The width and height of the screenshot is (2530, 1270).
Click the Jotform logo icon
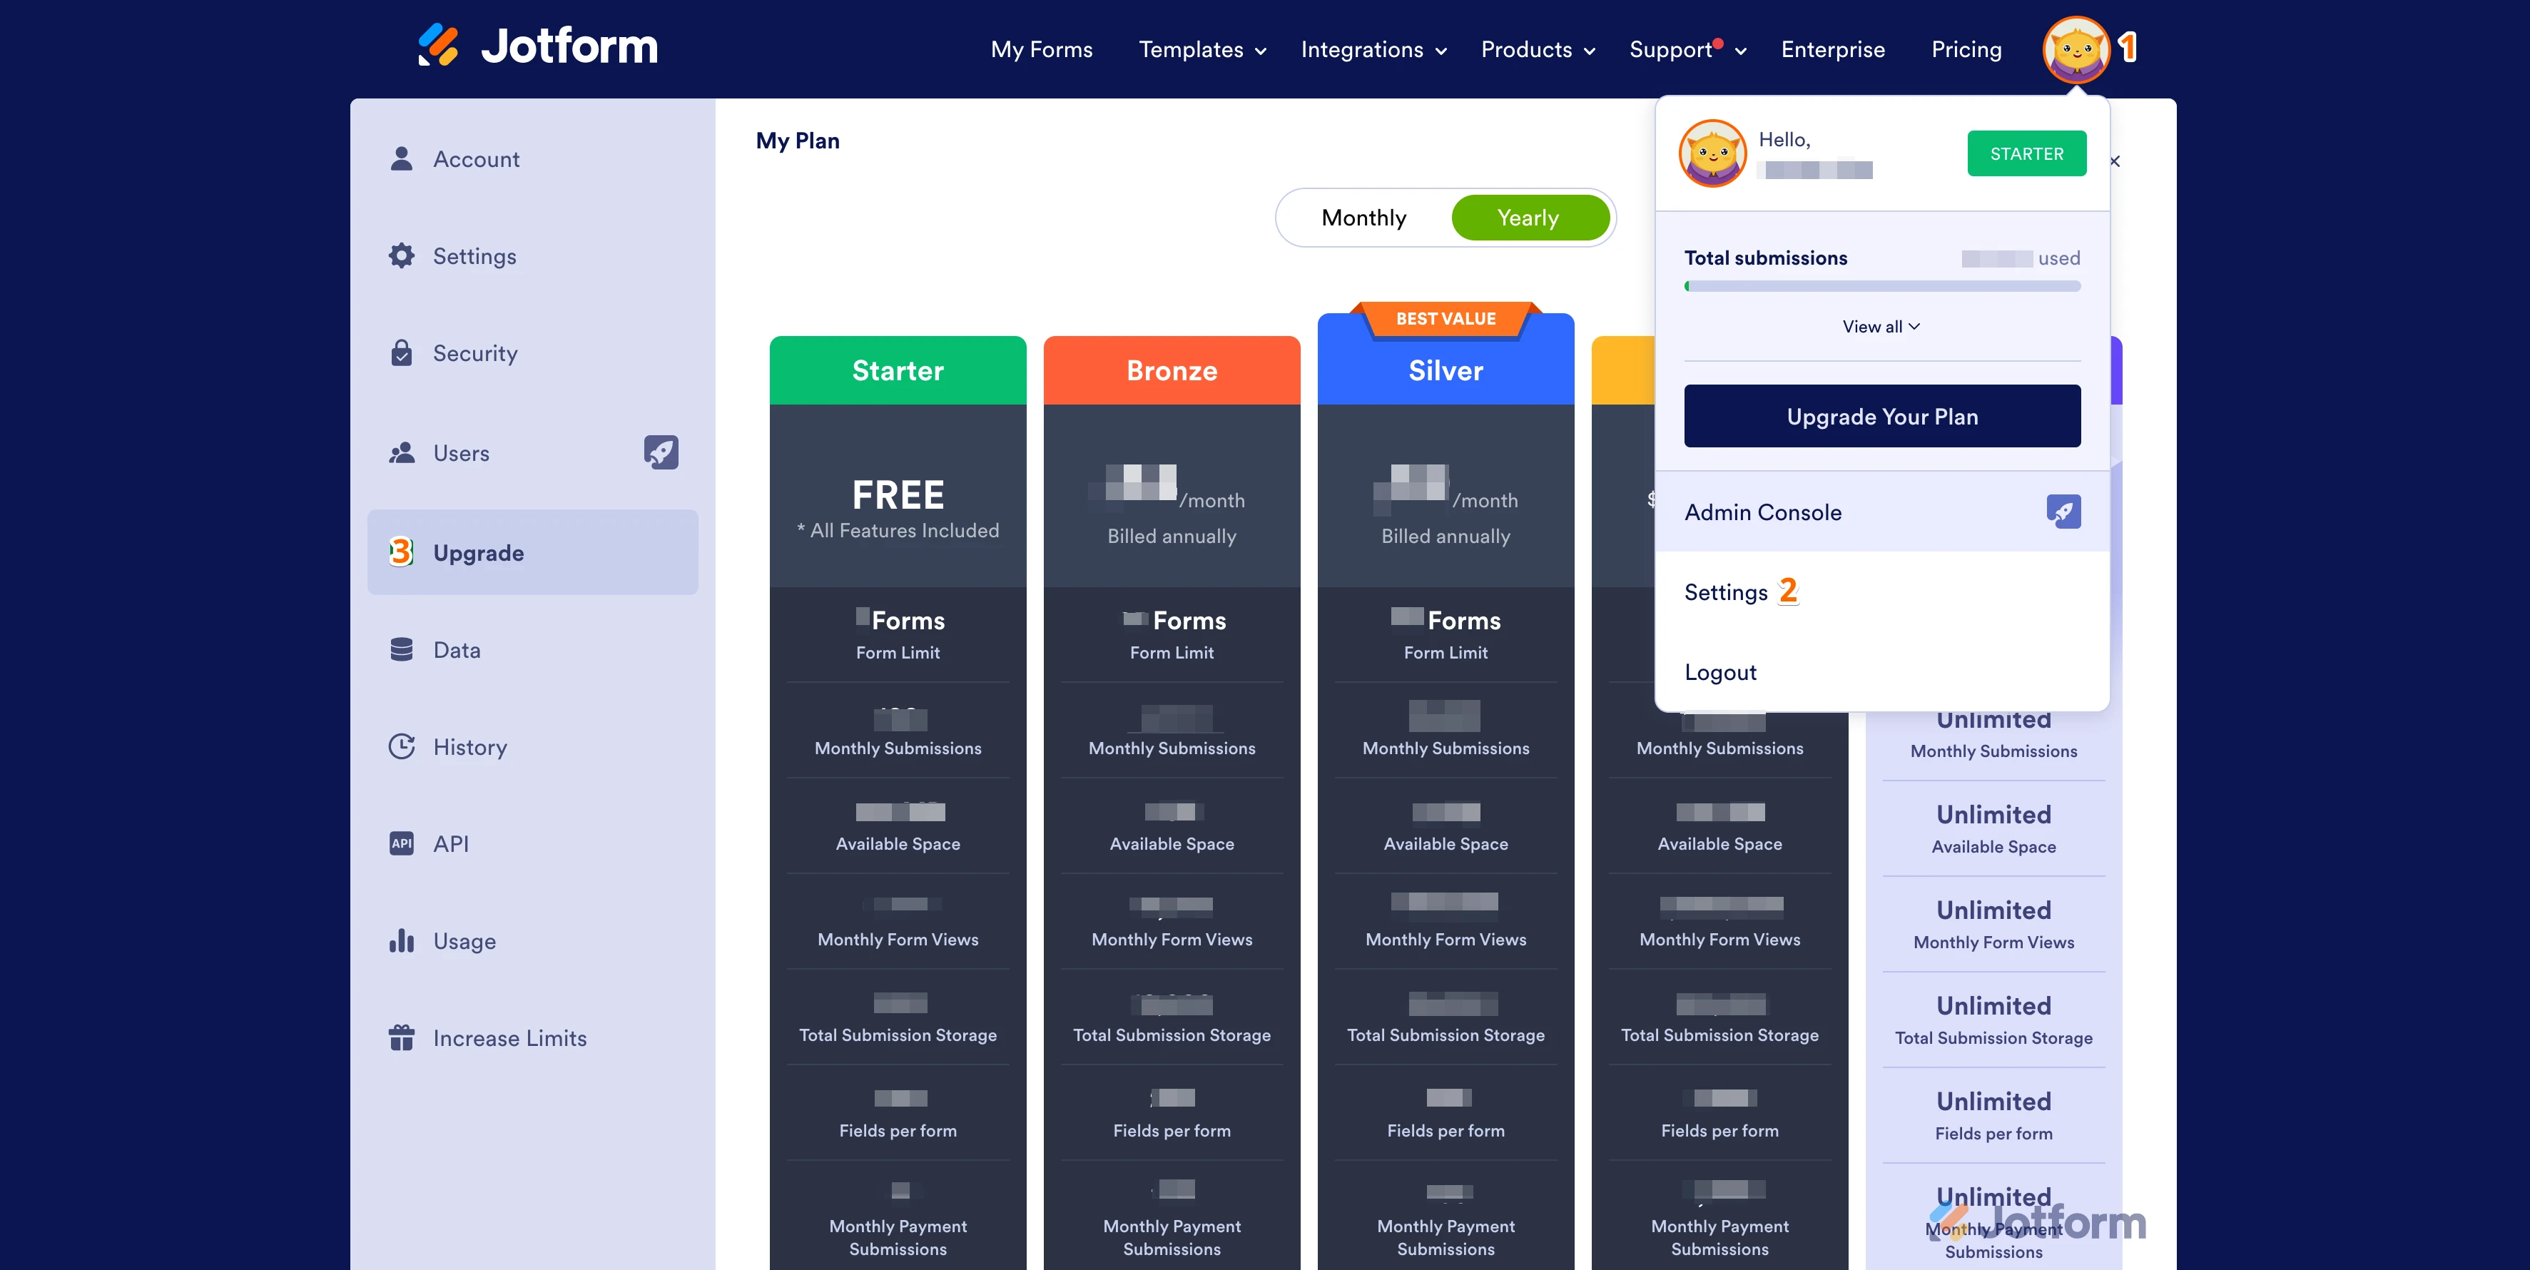438,45
